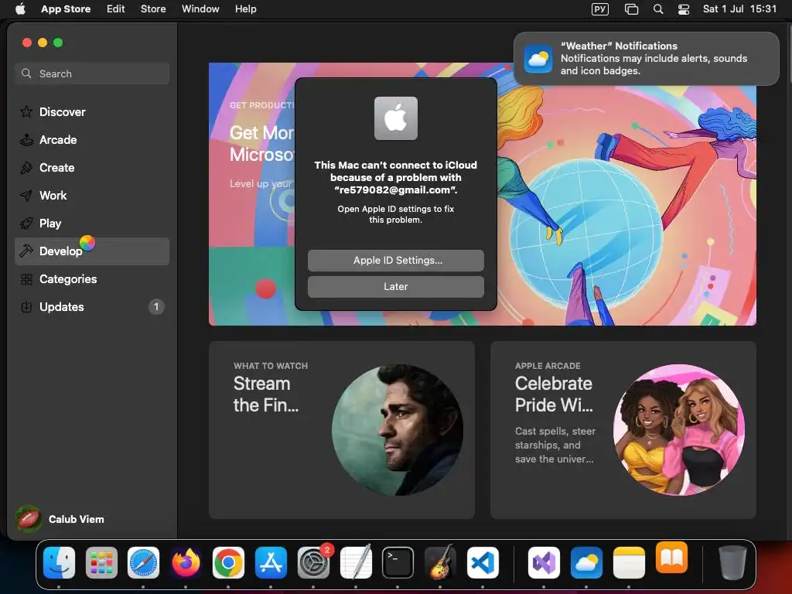Open the Store menu
792x594 pixels.
[x=153, y=9]
